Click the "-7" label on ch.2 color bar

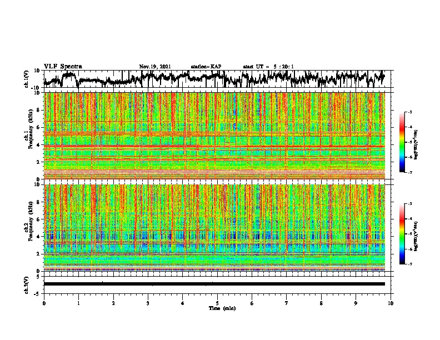[409, 264]
